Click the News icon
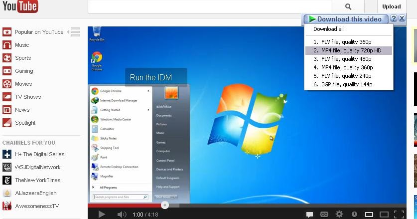 (x=7, y=110)
